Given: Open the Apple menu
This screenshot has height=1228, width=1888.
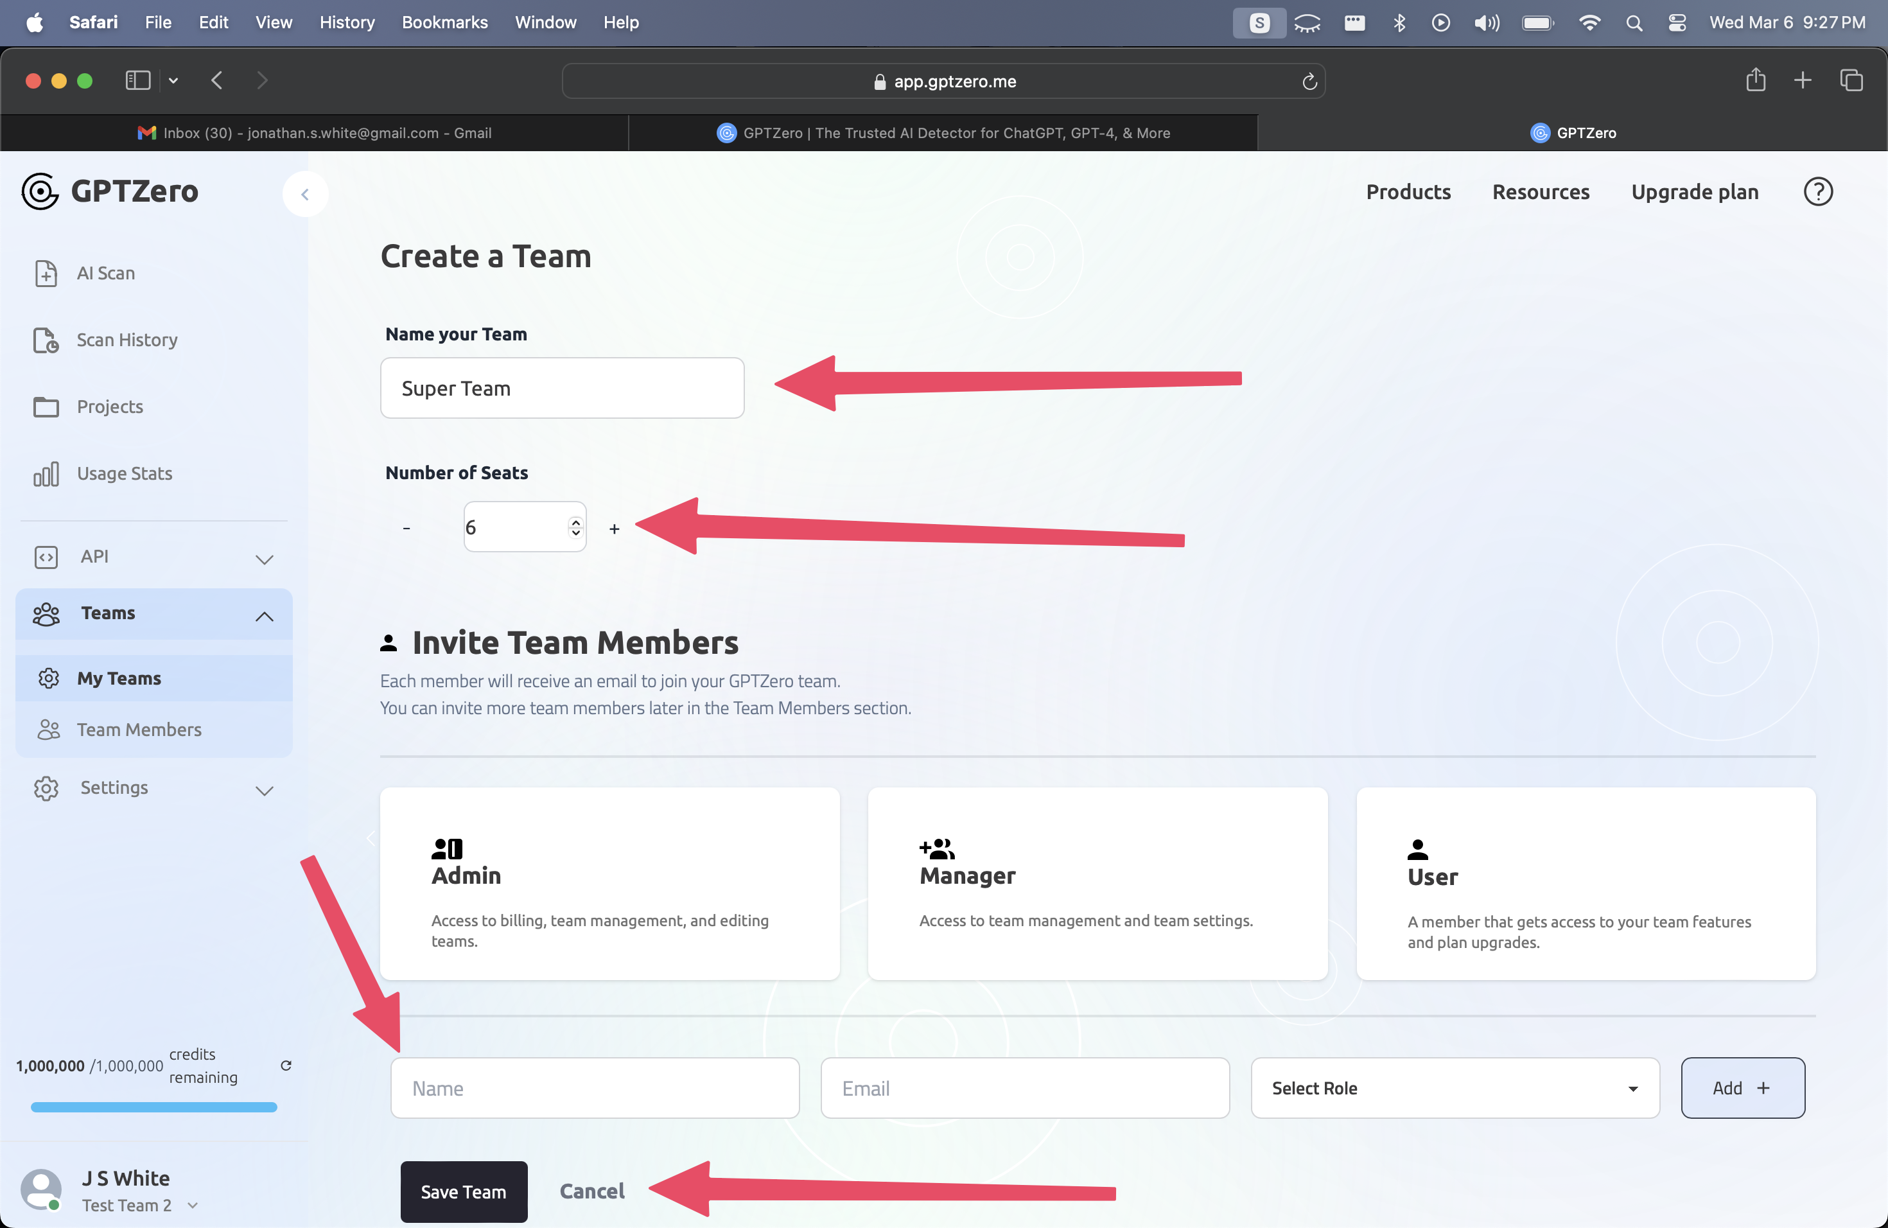Looking at the screenshot, I should 34,22.
